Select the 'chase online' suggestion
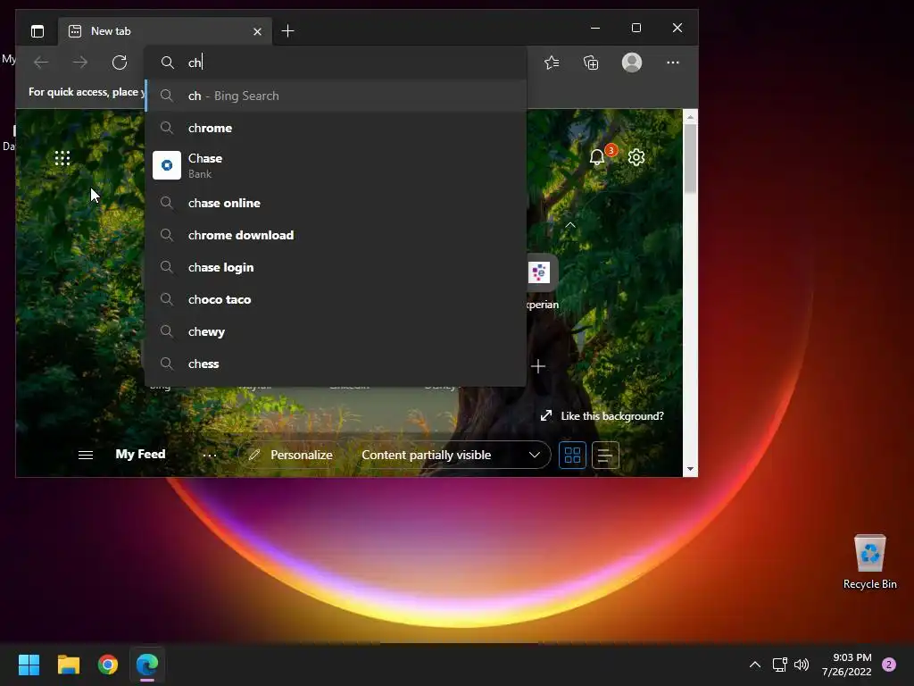Screen dimensions: 914x686 (x=336, y=203)
